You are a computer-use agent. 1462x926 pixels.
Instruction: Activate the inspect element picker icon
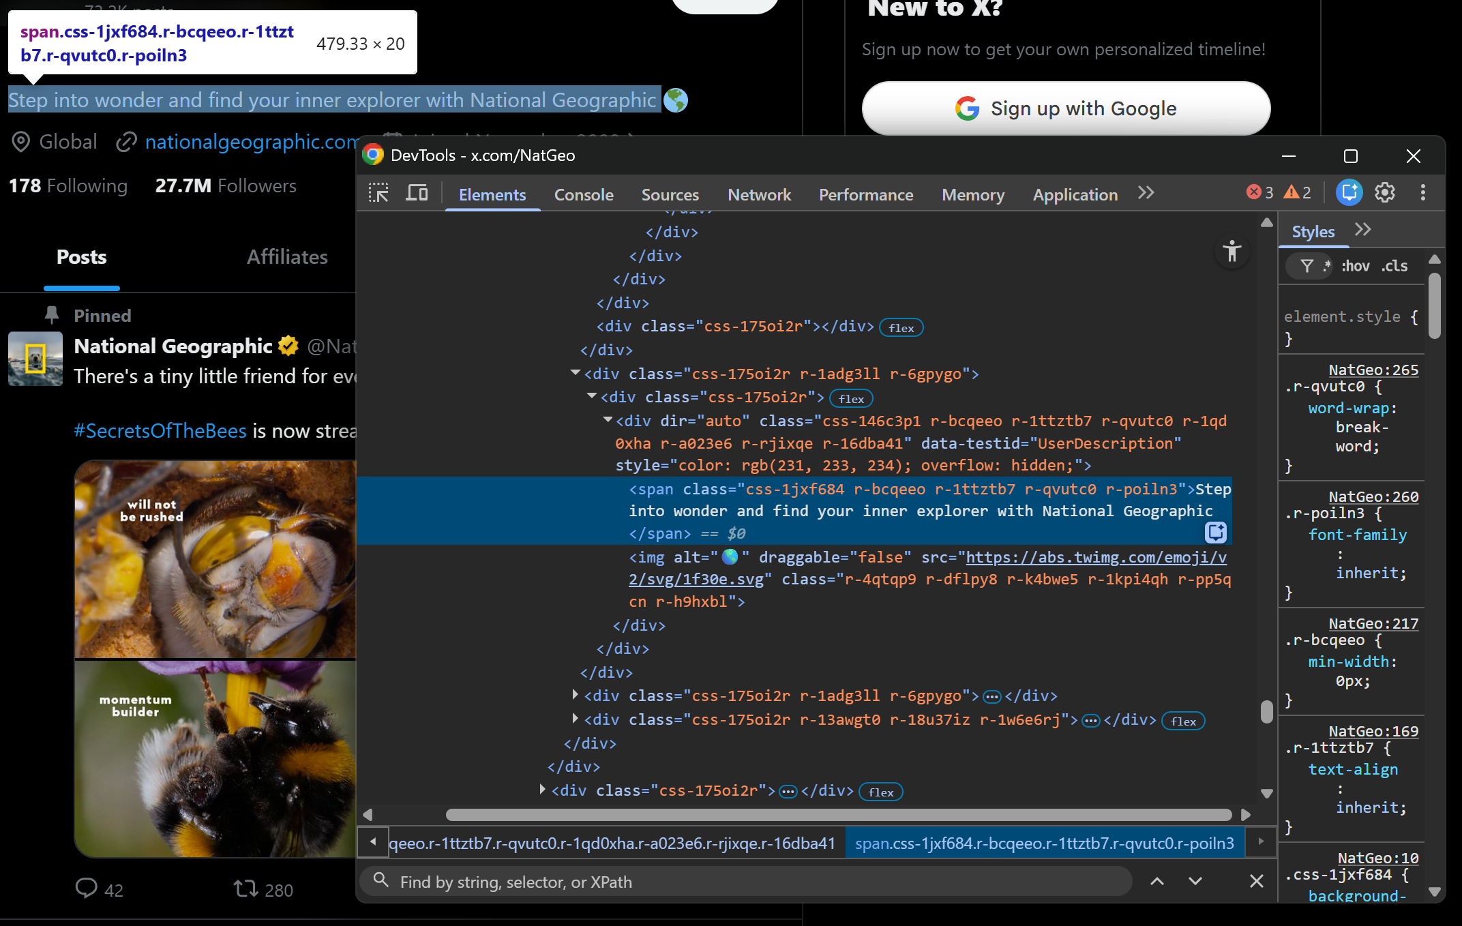point(378,194)
